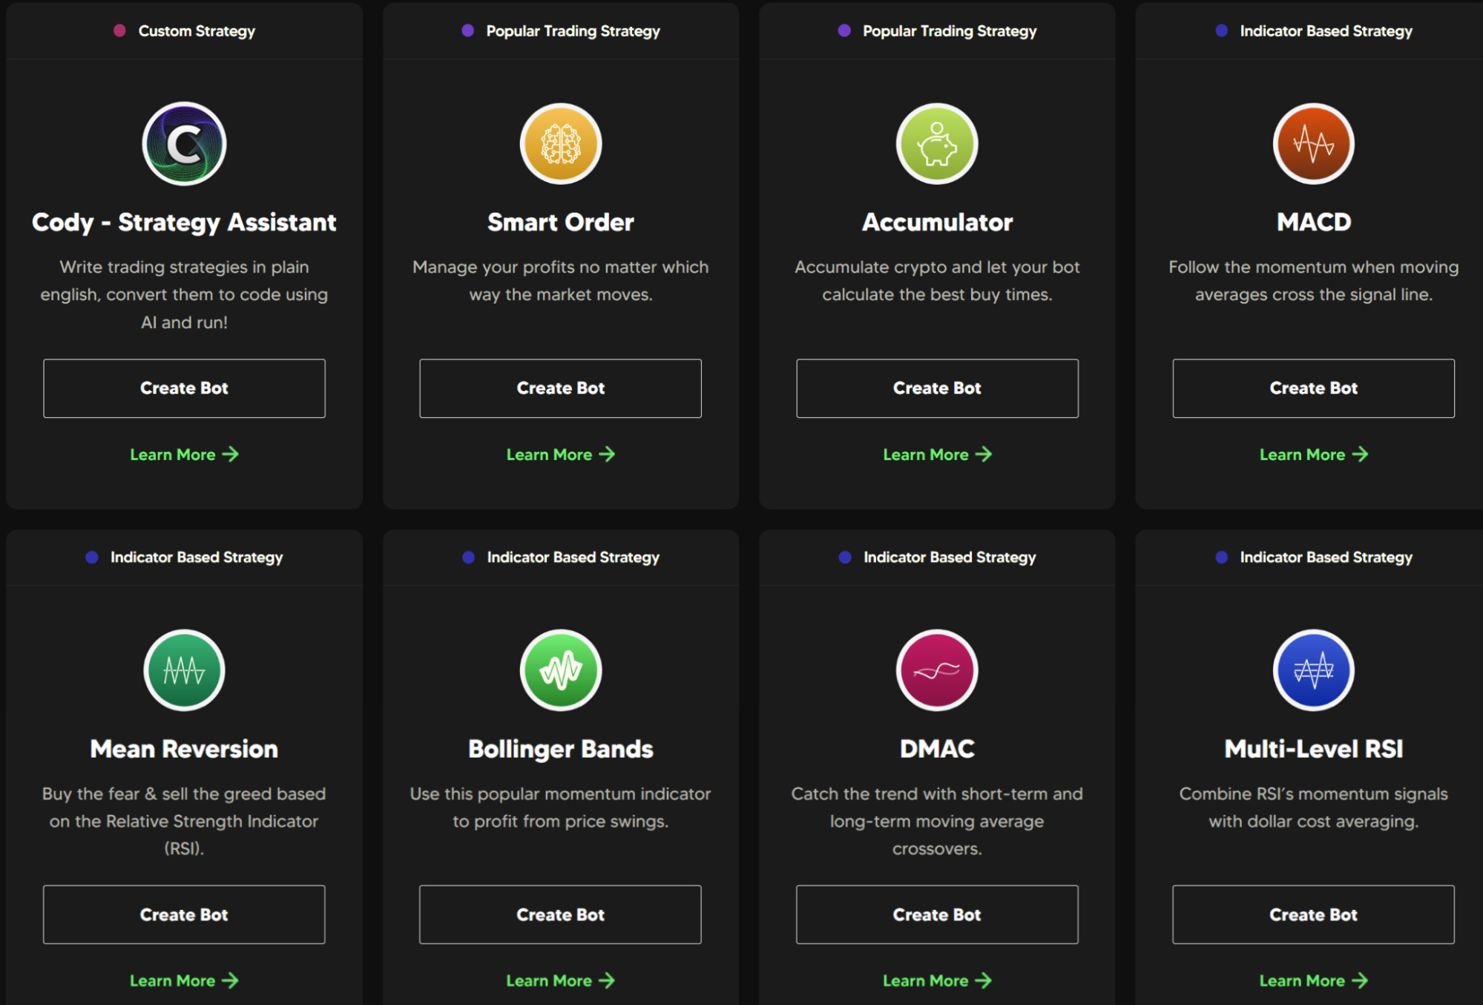This screenshot has height=1005, width=1483.
Task: Click description 'Buy the fear & sell the greed'
Action: coord(184,821)
